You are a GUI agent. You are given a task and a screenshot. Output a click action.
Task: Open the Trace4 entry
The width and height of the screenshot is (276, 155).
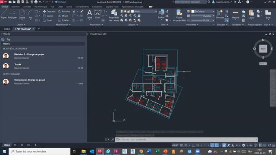[x=43, y=66]
